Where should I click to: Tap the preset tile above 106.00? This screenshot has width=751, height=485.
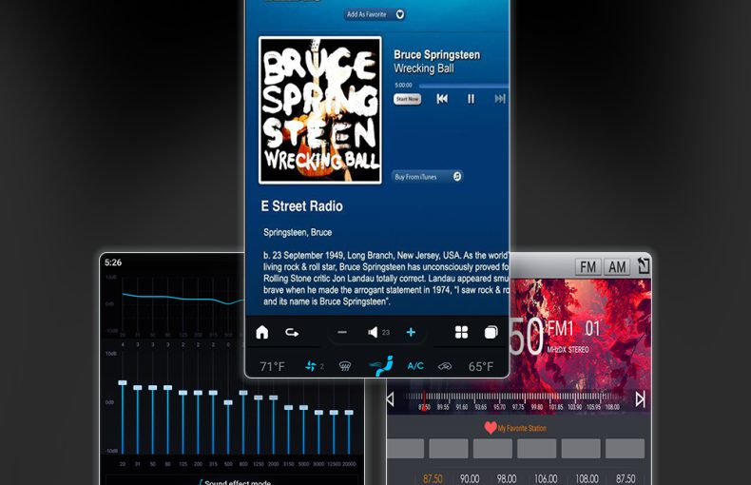pos(536,449)
